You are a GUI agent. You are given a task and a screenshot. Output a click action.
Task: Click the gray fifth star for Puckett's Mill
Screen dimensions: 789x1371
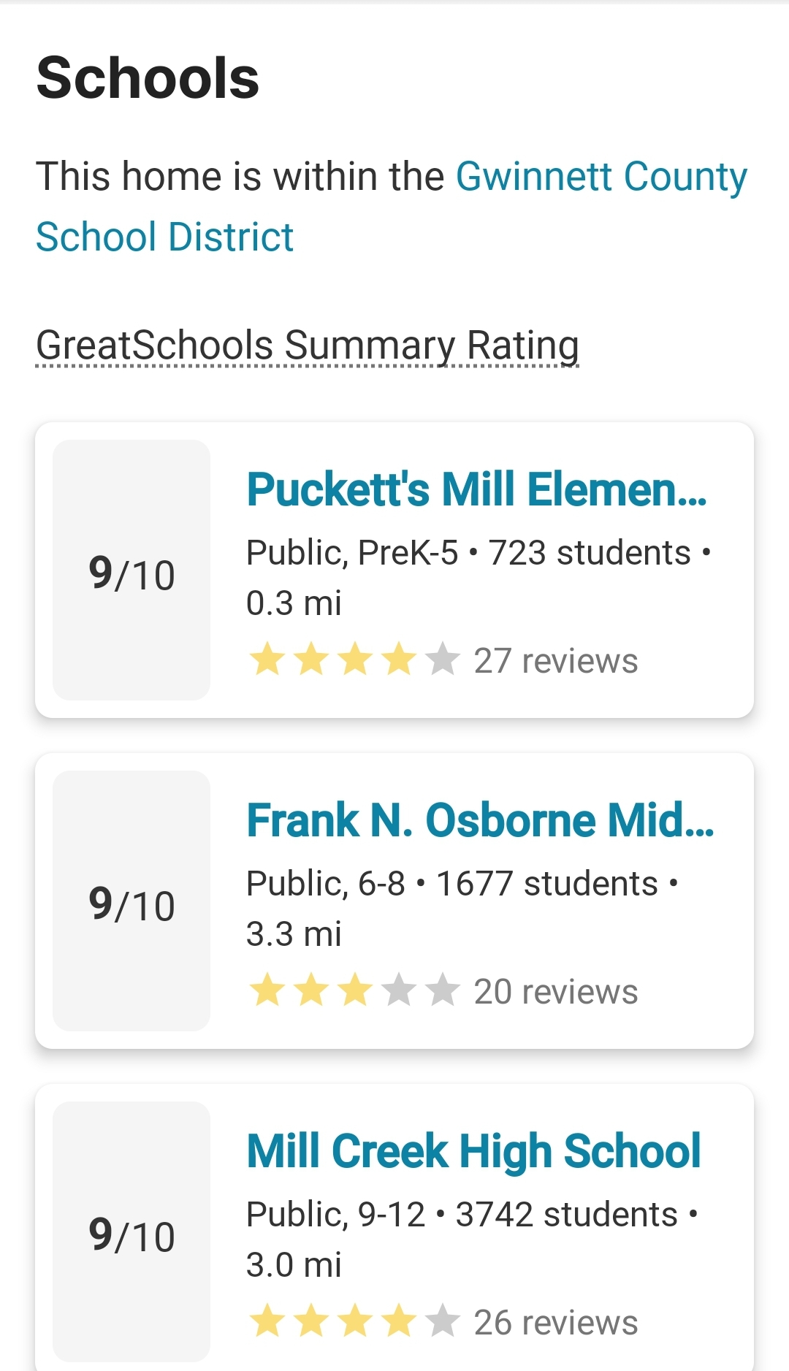coord(443,660)
